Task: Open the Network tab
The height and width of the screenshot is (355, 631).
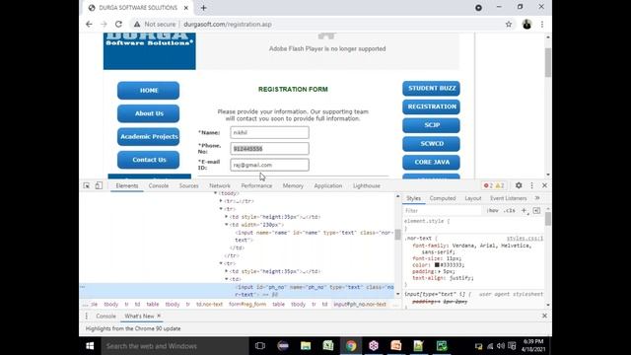Action: point(220,185)
